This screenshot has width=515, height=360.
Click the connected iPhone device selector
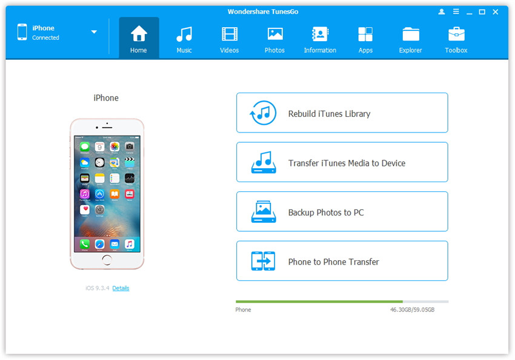tap(45, 33)
